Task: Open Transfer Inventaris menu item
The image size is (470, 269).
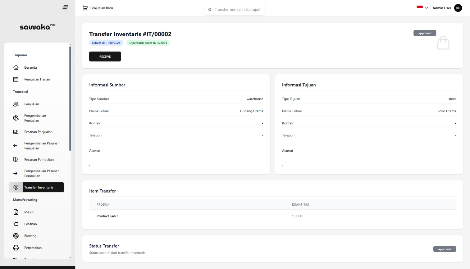Action: (39, 188)
